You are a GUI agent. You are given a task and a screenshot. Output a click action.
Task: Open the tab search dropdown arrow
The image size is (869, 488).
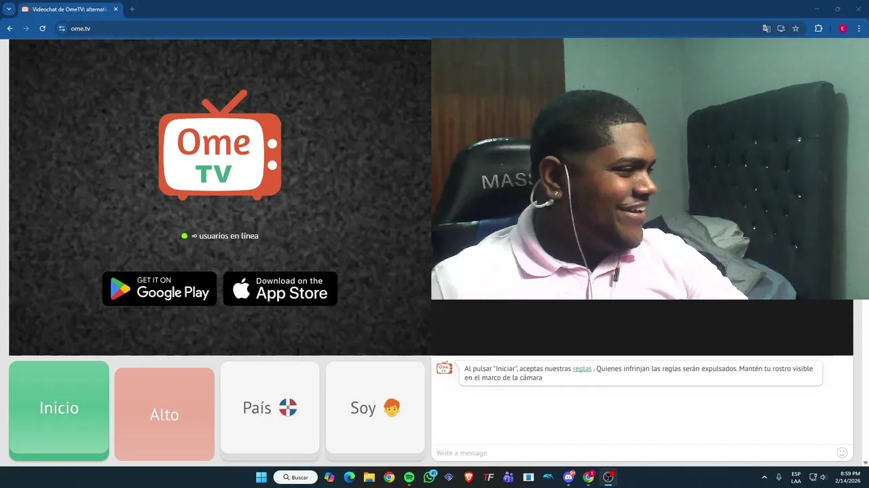9,9
